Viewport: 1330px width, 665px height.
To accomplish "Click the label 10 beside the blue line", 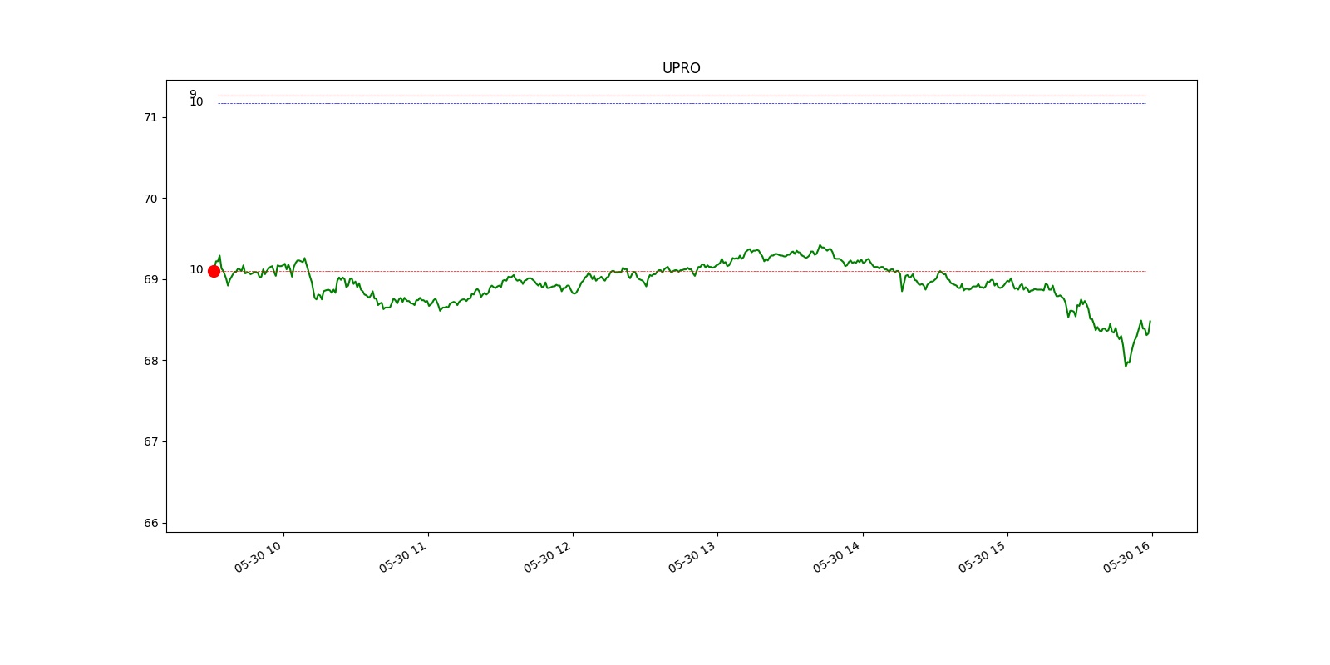I will pyautogui.click(x=196, y=102).
